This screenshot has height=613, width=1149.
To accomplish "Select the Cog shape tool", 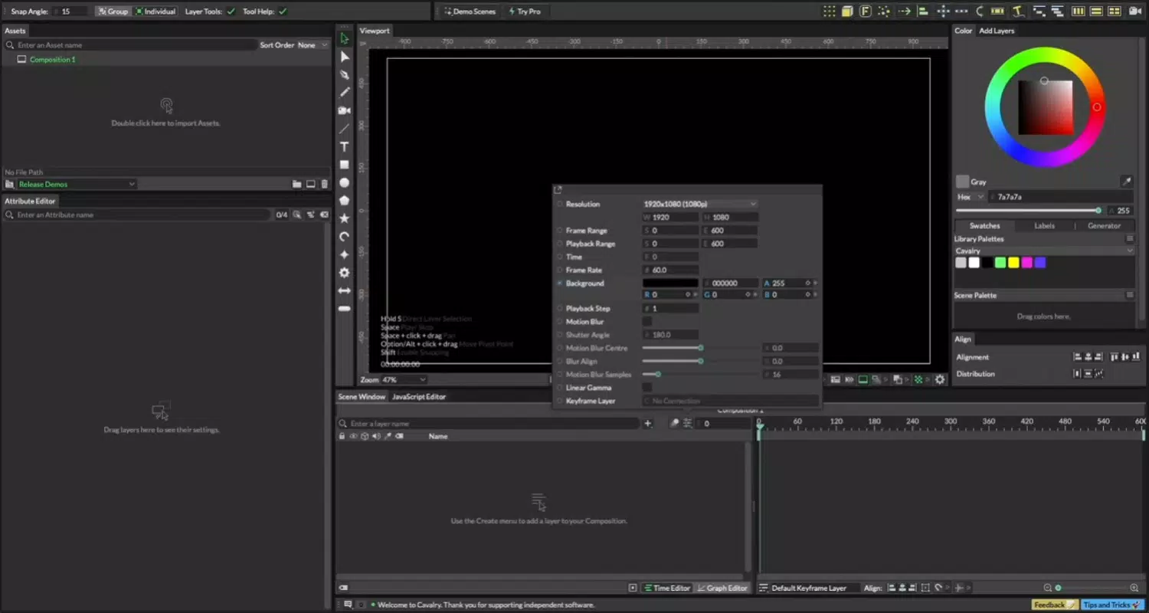I will [x=345, y=272].
